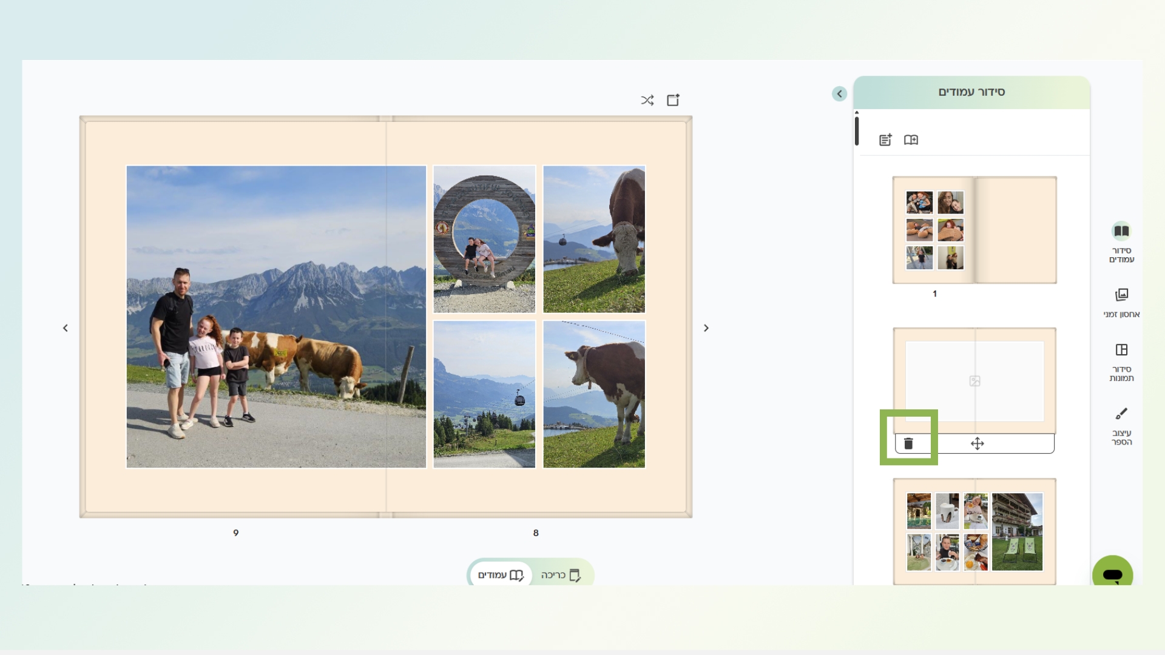Screen dimensions: 1165x655
Task: Click the panel scrollbar handle
Action: click(x=857, y=131)
